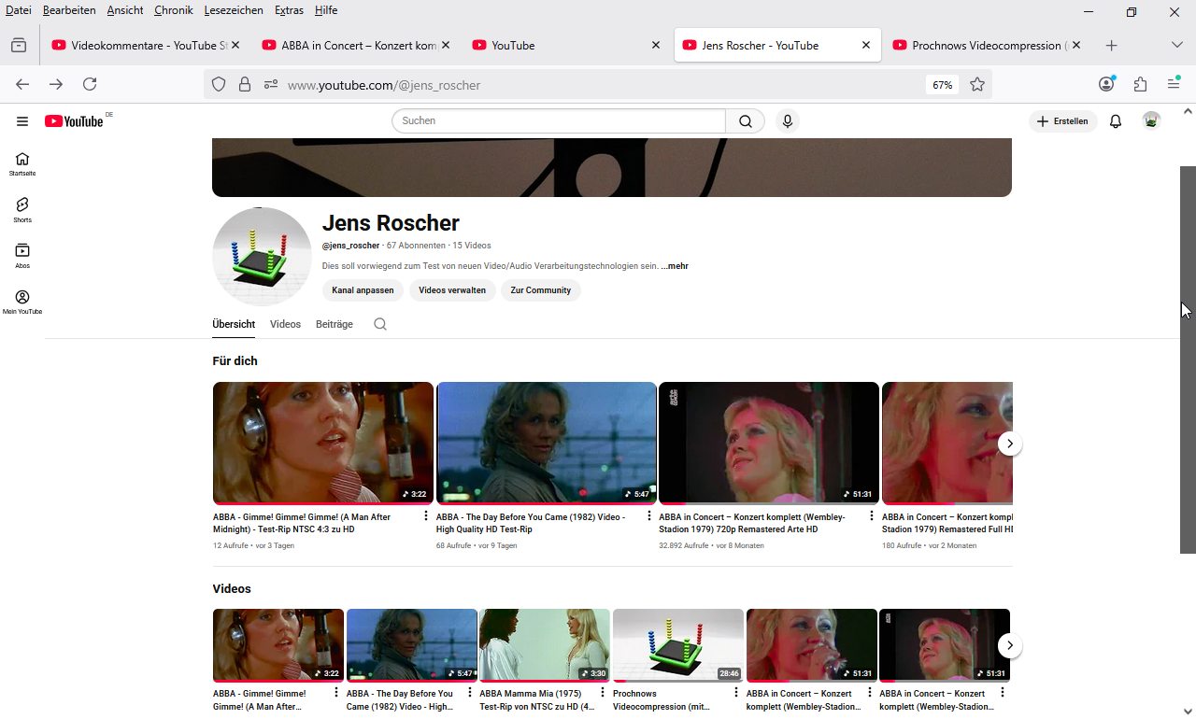Open the YouTube hamburger guide menu
Viewport: 1196px width, 719px height.
(x=22, y=121)
